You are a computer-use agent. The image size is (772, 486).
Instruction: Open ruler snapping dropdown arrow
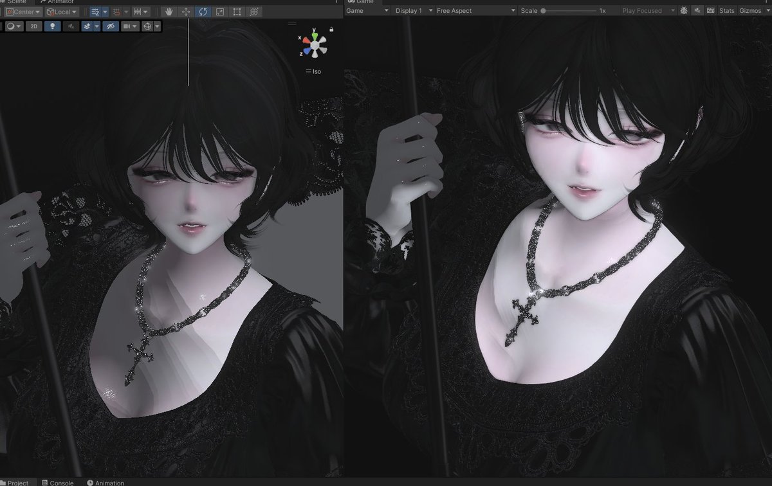[146, 12]
